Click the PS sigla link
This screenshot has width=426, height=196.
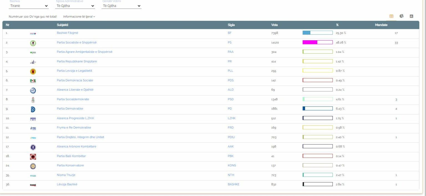229,42
